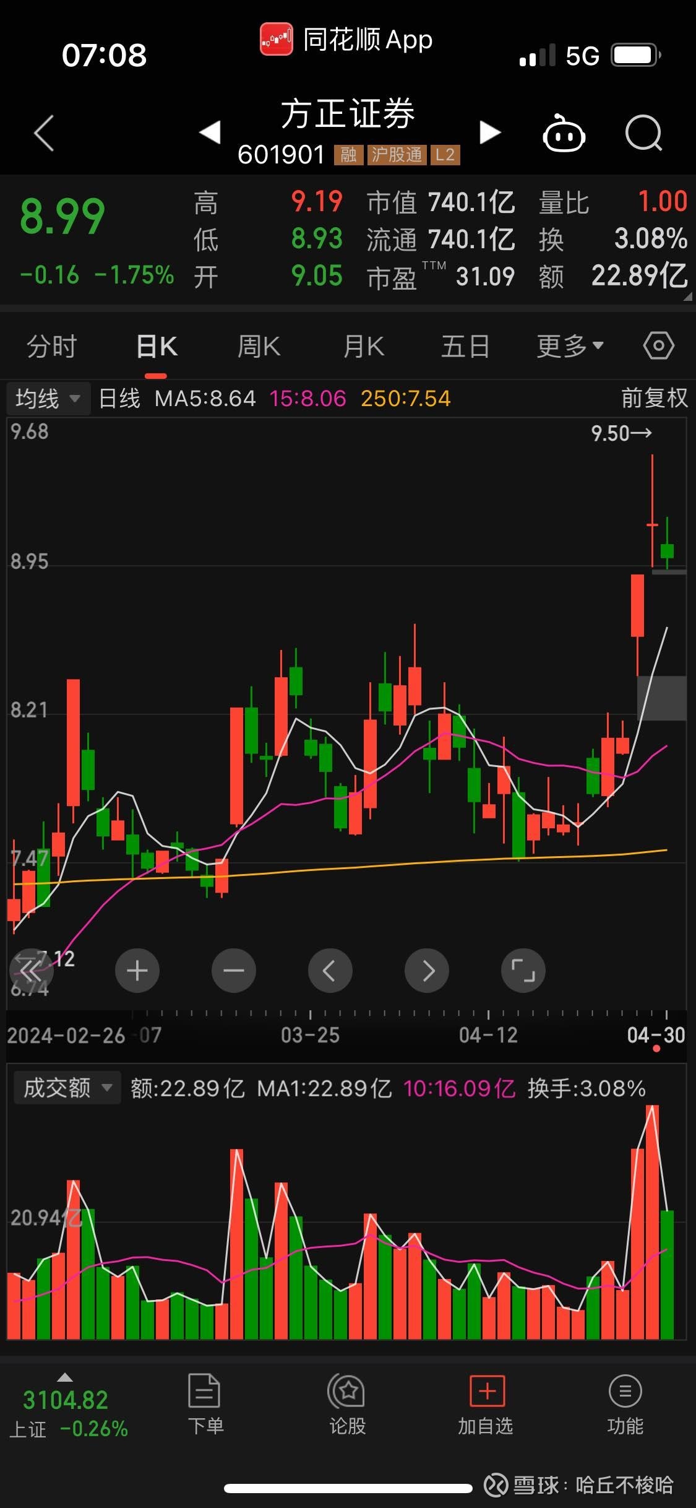The image size is (696, 1508).
Task: Select the 周K tab
Action: (x=259, y=346)
